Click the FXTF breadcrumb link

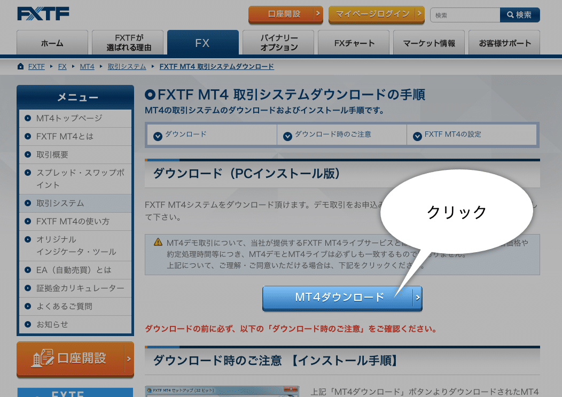(36, 66)
